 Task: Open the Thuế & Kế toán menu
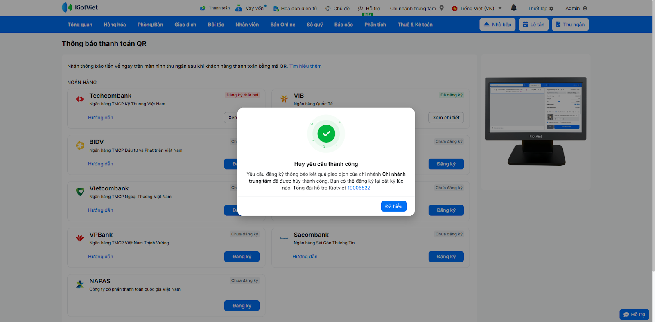pyautogui.click(x=415, y=25)
